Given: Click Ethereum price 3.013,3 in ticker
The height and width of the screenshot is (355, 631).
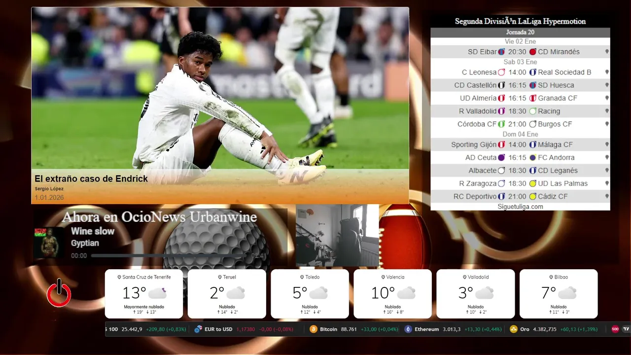Looking at the screenshot, I should [x=451, y=329].
